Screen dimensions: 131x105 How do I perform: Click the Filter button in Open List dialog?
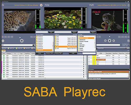(x=51, y=32)
